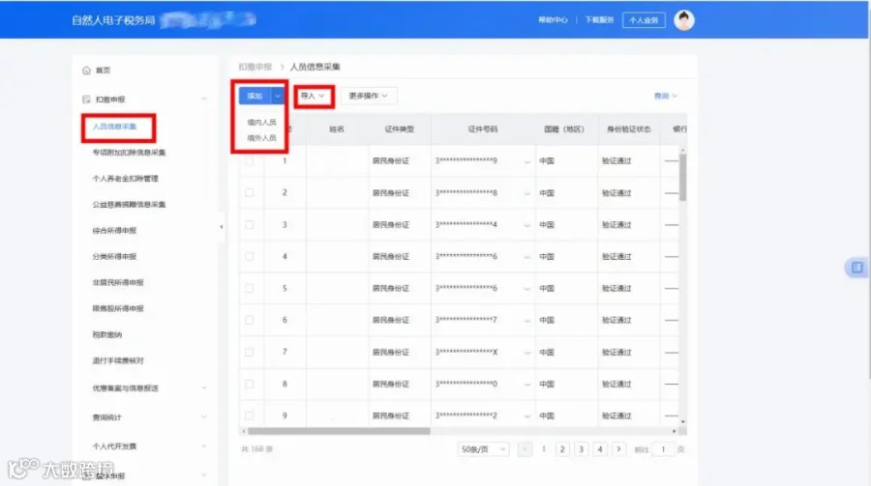Select the checkbox for row 4
The image size is (871, 486).
click(x=250, y=256)
